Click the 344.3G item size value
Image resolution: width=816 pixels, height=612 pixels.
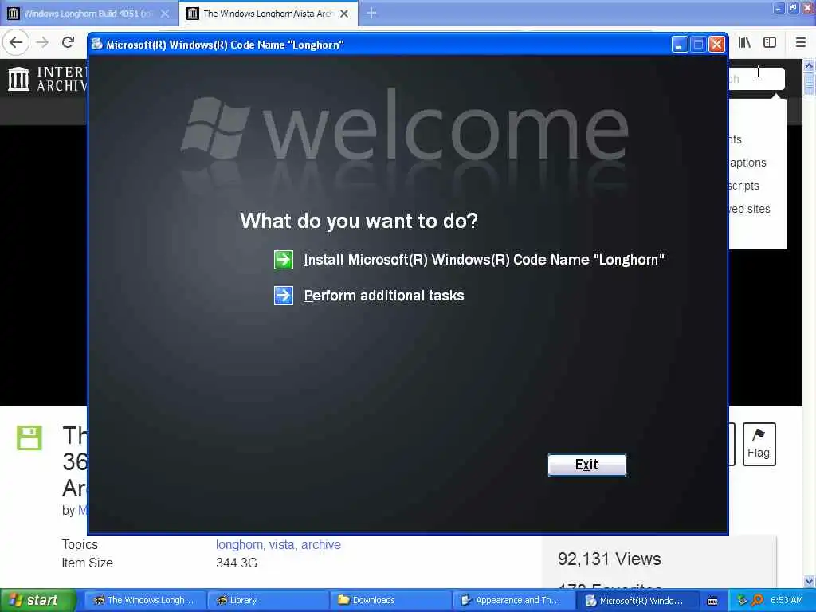click(x=236, y=563)
